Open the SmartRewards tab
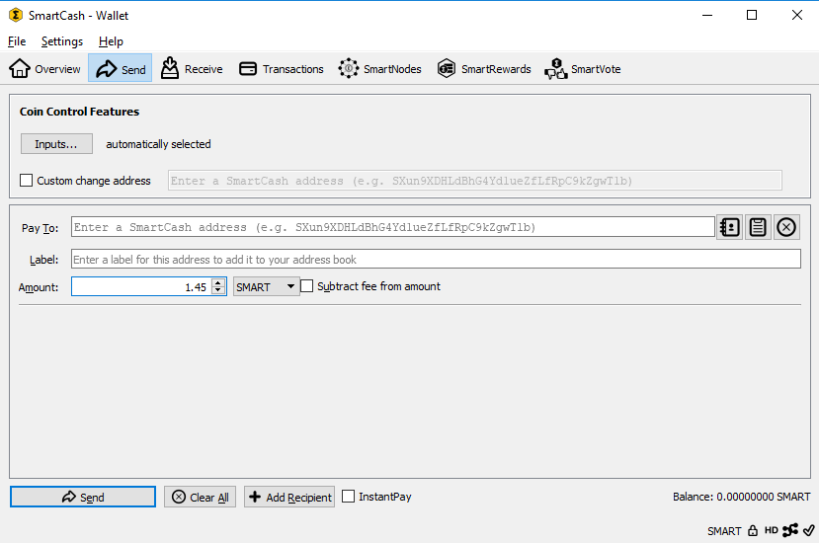819x543 pixels. pos(484,69)
